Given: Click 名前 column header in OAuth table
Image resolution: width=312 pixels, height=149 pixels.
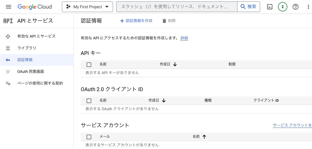Looking at the screenshot, I should tap(103, 101).
